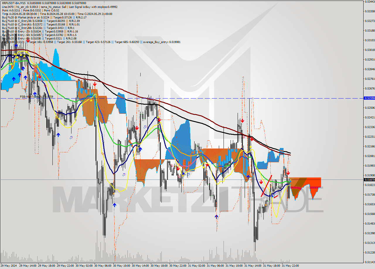Click blue up arrow under the 31 May 06:00 low
375x269 pixels.
click(216, 217)
